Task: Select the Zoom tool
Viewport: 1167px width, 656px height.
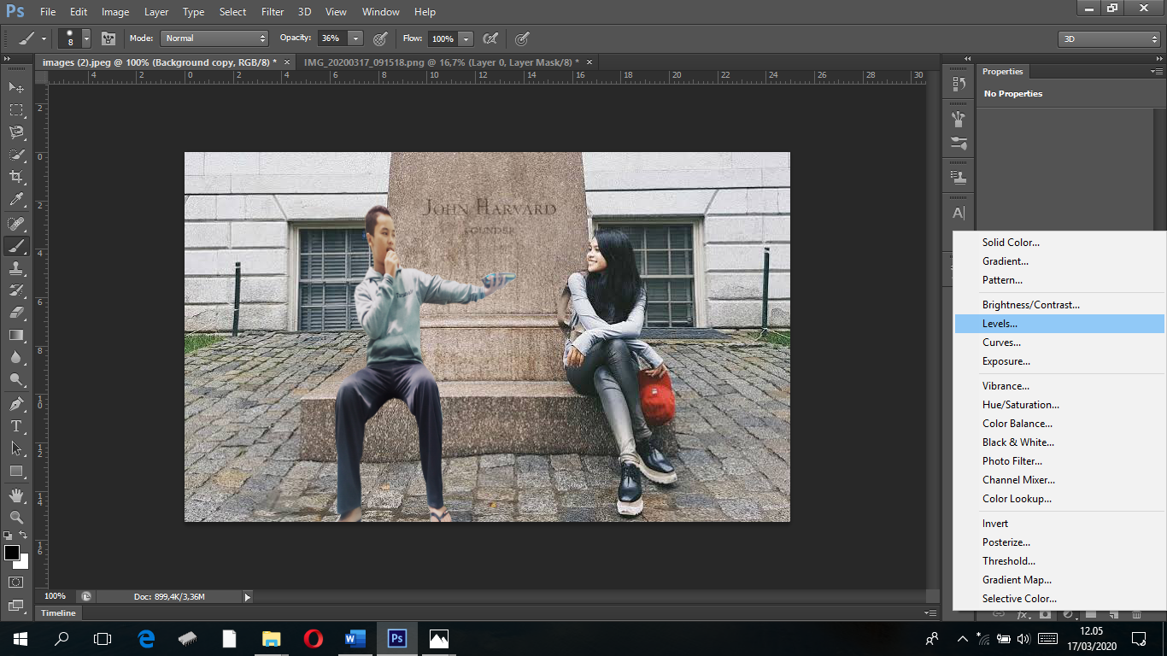Action: pyautogui.click(x=16, y=518)
